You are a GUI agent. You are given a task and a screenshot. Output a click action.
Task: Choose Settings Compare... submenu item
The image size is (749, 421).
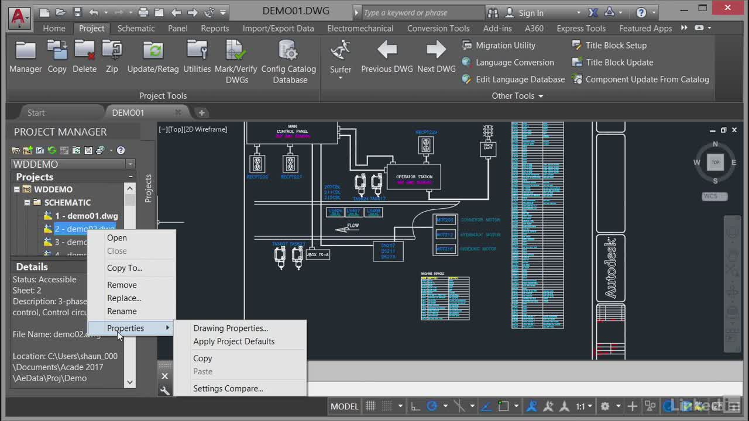228,388
